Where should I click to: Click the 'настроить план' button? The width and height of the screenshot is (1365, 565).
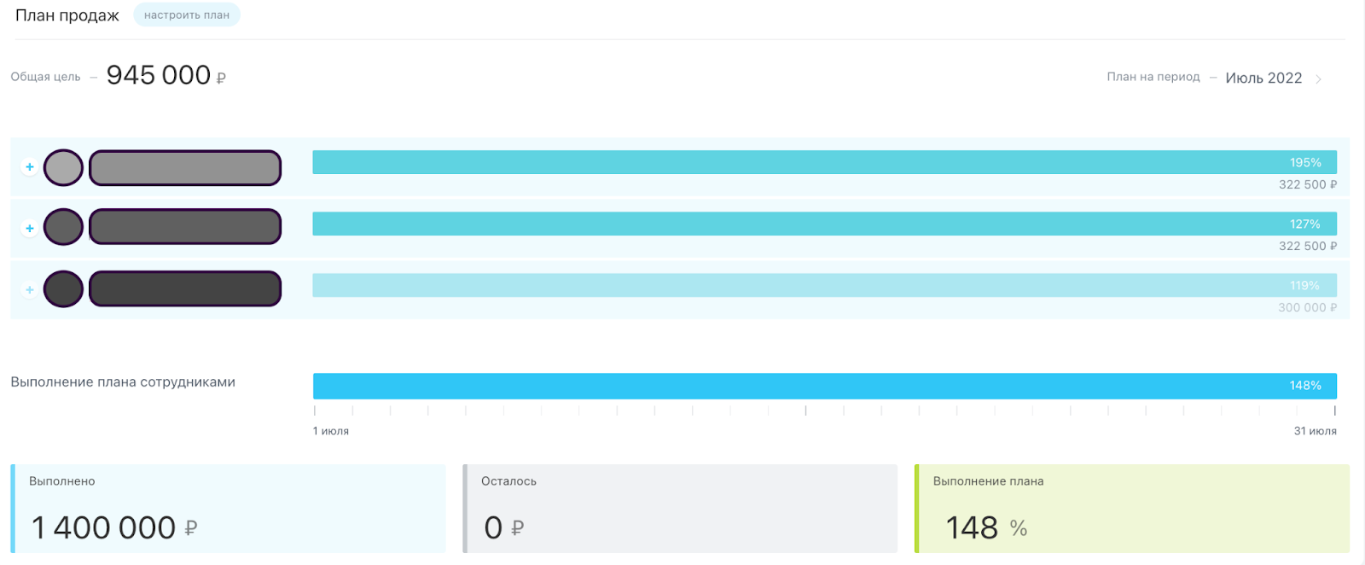(x=187, y=15)
